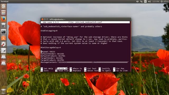Open the En keyboard layout indicator
169x95 pixels.
(145, 2)
